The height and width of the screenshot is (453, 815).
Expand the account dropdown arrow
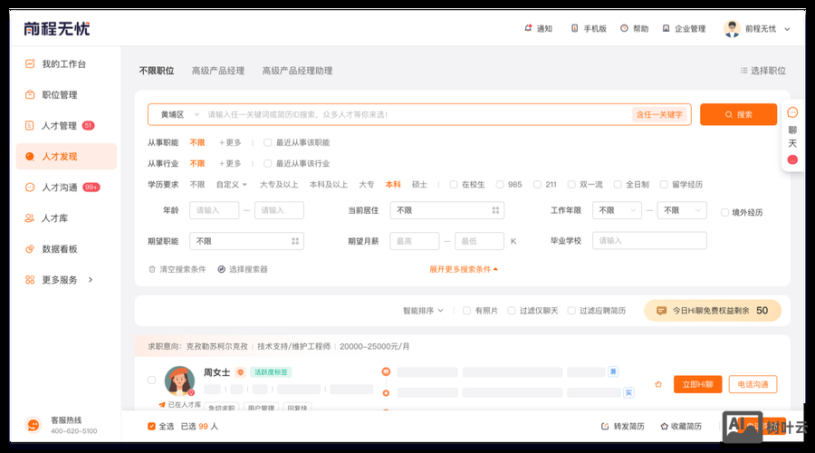pos(787,29)
